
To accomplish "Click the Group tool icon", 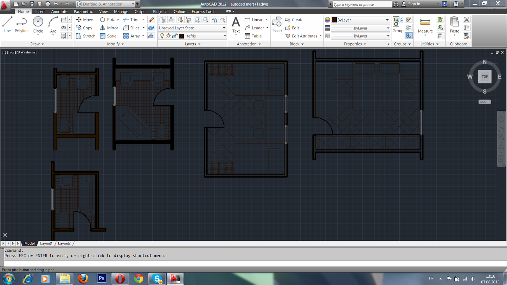I will (398, 25).
